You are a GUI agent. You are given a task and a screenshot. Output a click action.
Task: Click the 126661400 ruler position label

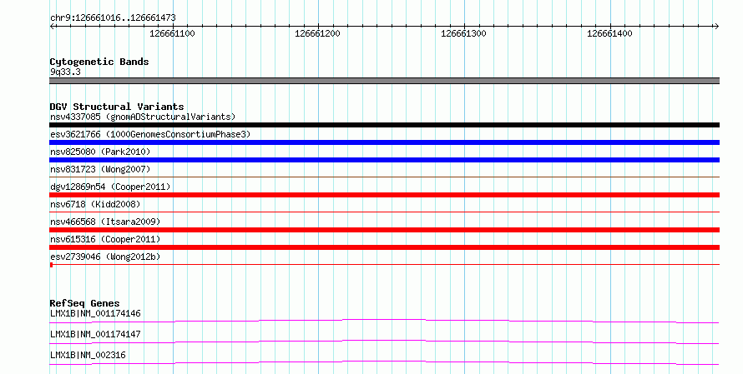coord(609,33)
